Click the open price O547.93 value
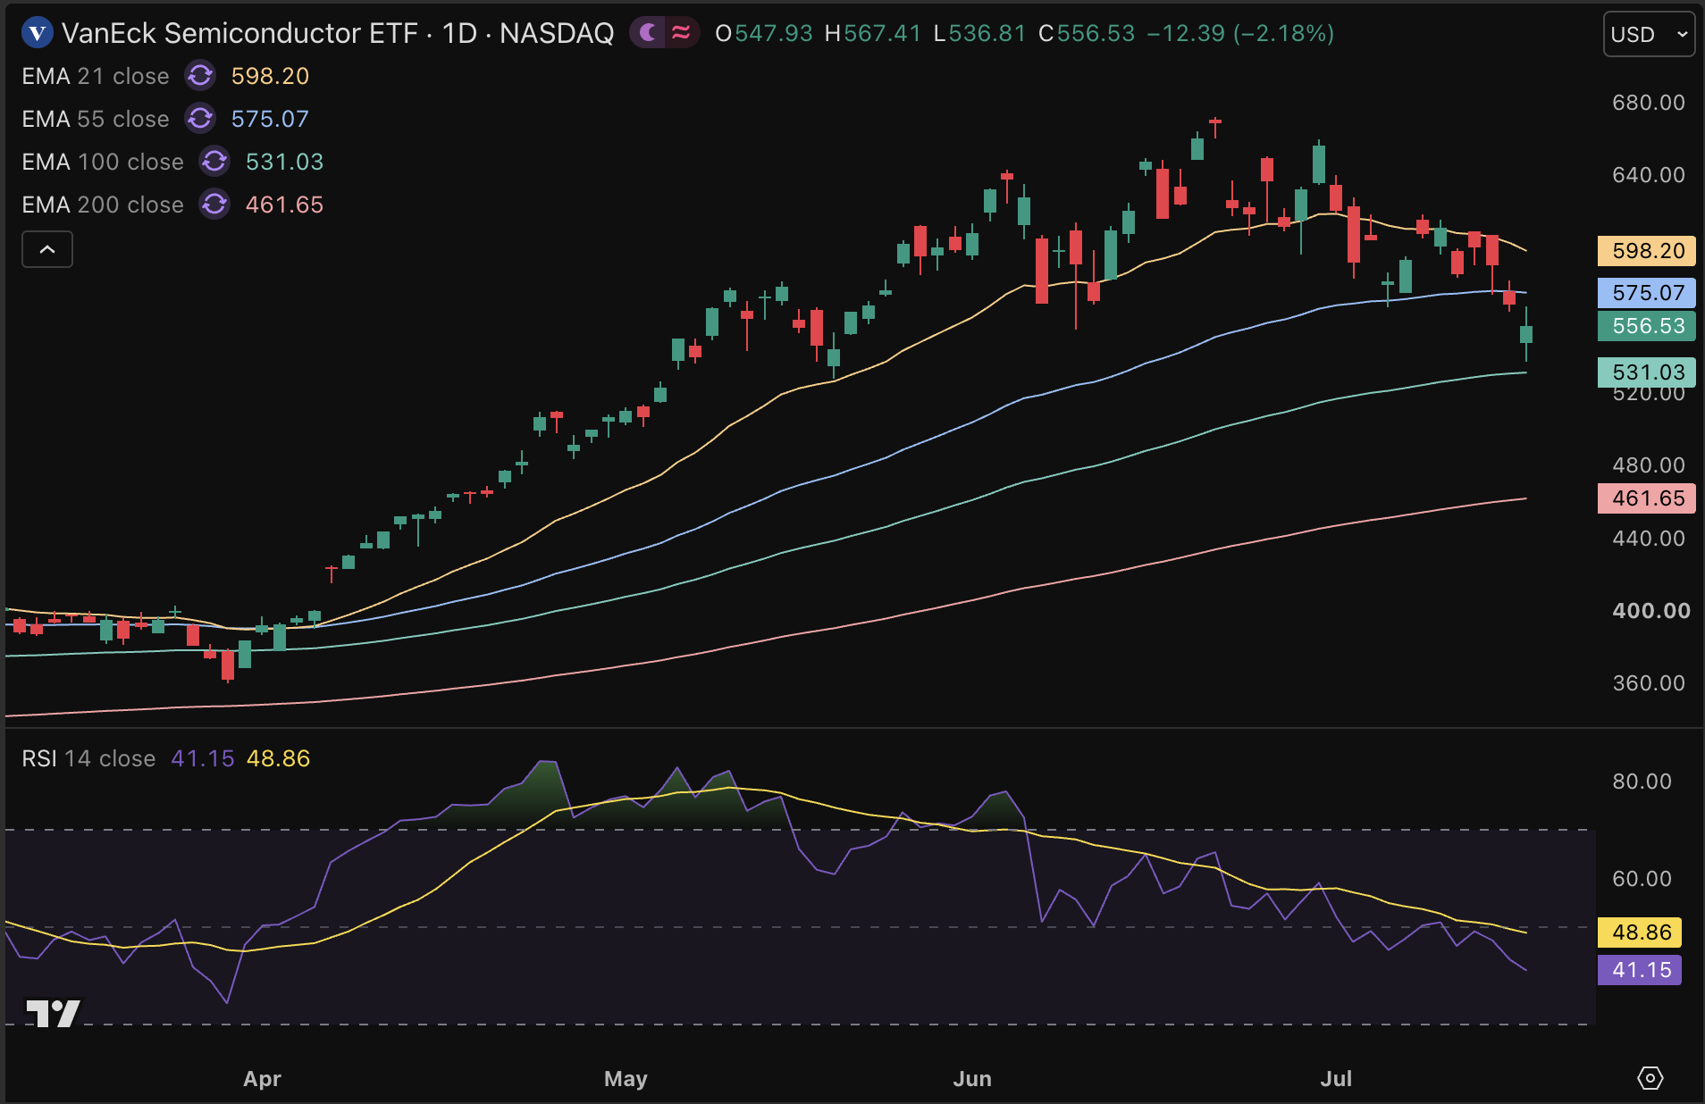The width and height of the screenshot is (1705, 1104). point(764,34)
